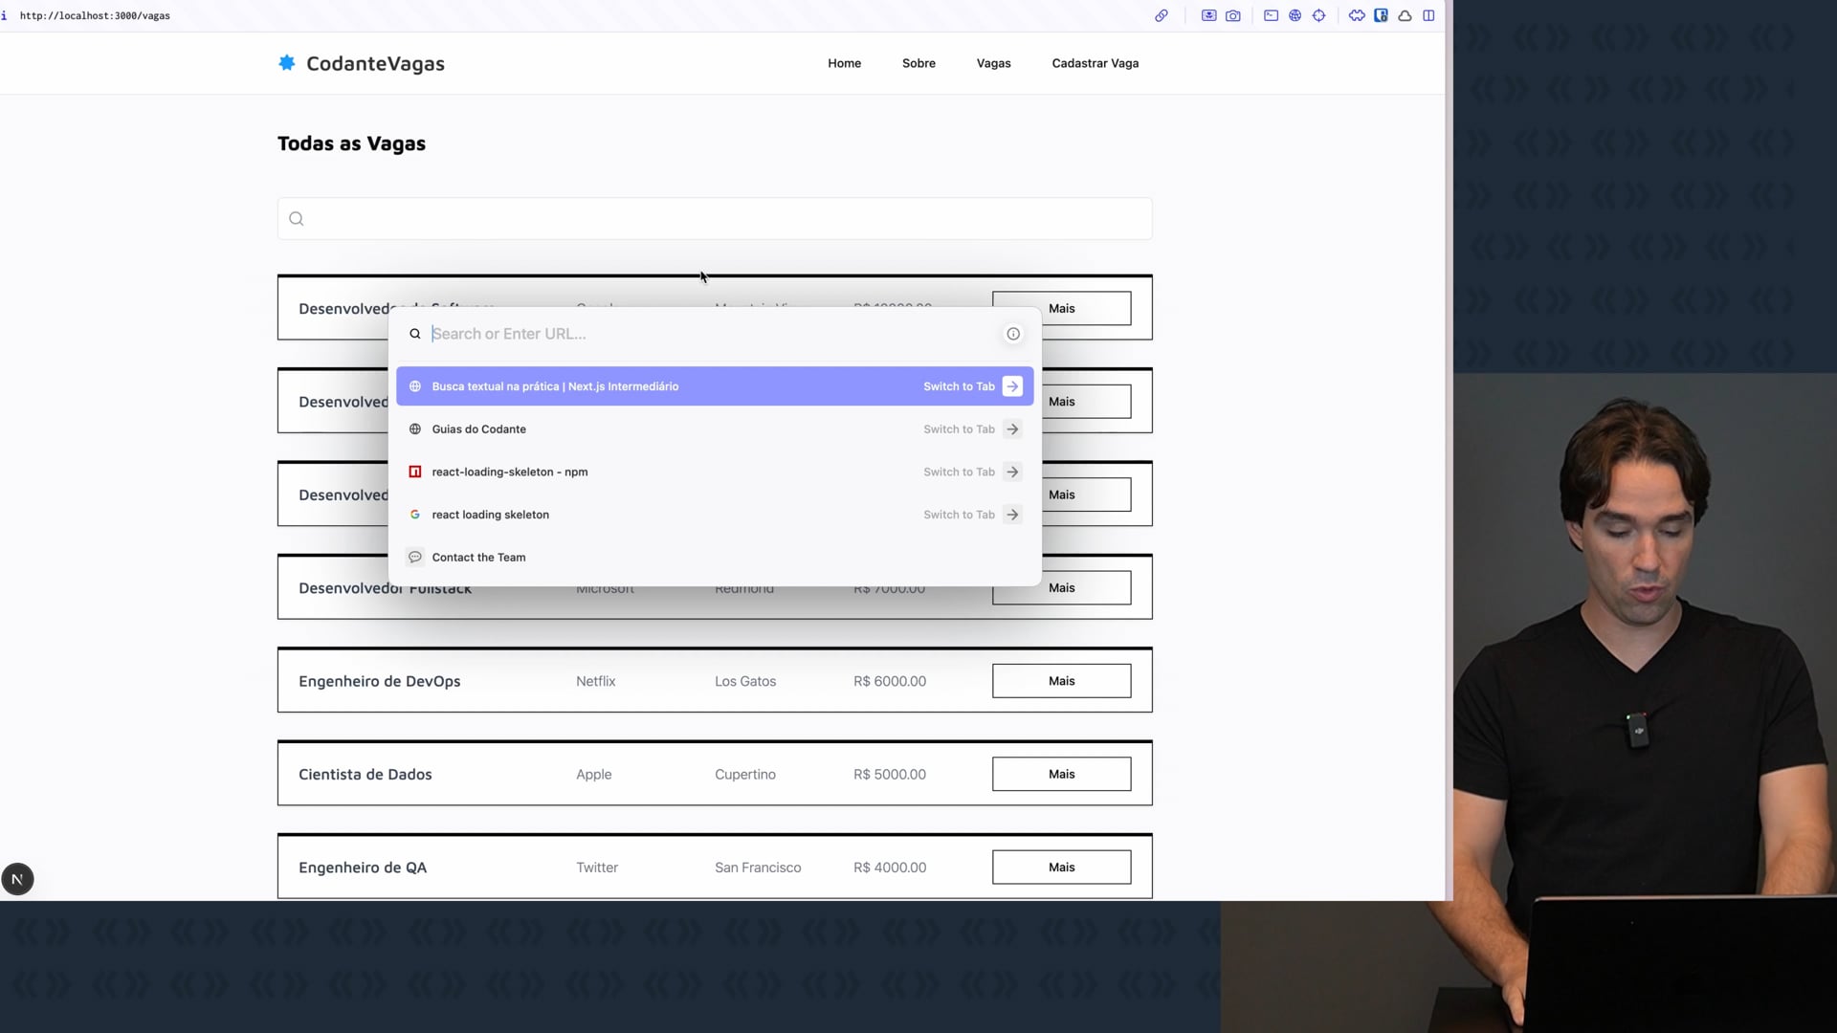
Task: Choose Contact the Team option
Action: point(478,558)
